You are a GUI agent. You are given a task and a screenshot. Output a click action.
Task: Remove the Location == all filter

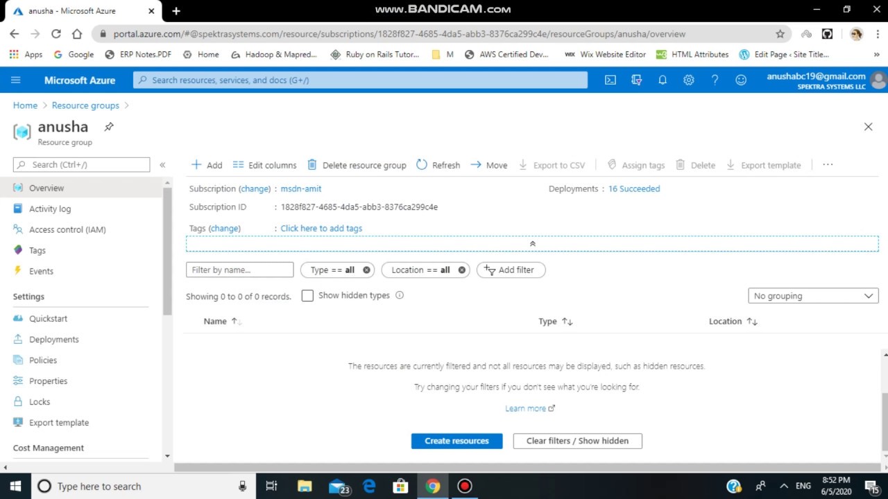(x=462, y=270)
